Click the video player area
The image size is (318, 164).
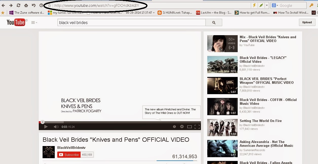[x=120, y=76]
